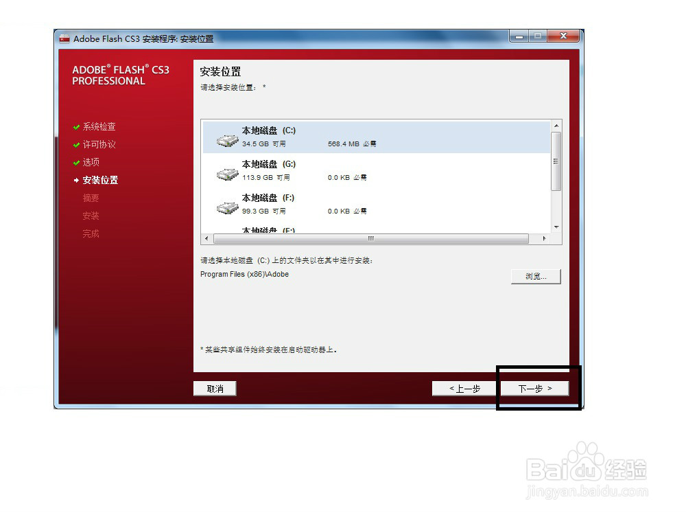Select the Local Disk (C:) row

click(x=376, y=137)
